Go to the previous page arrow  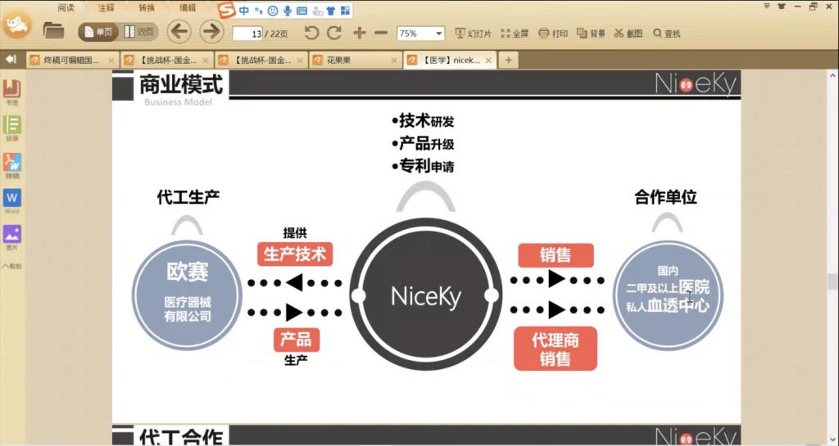179,32
